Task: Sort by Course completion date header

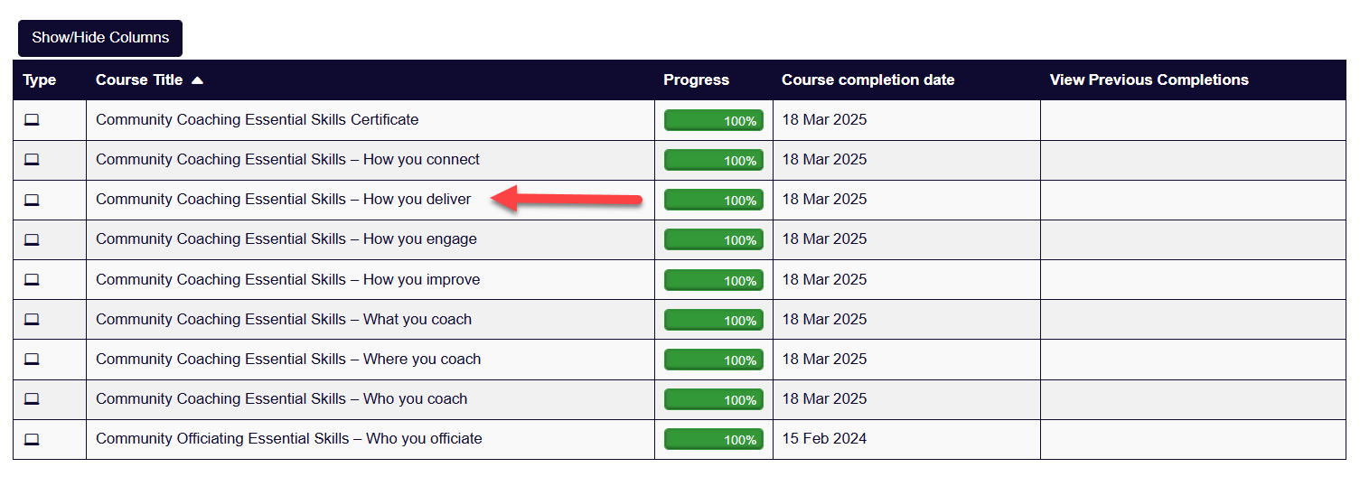Action: pos(868,79)
